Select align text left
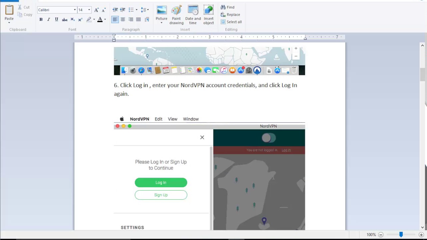Screen dimensions: 427x240 pyautogui.click(x=115, y=20)
